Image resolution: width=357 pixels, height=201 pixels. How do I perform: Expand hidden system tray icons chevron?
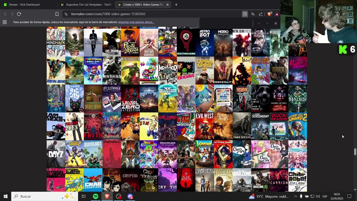(295, 197)
